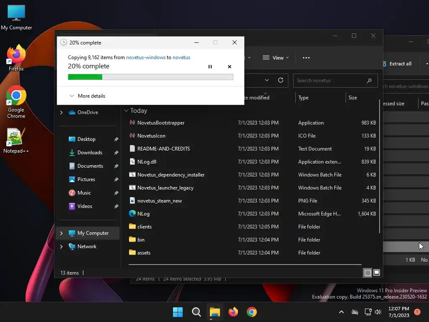The width and height of the screenshot is (429, 322).
Task: Open Downloads in quick access
Action: pyautogui.click(x=90, y=153)
